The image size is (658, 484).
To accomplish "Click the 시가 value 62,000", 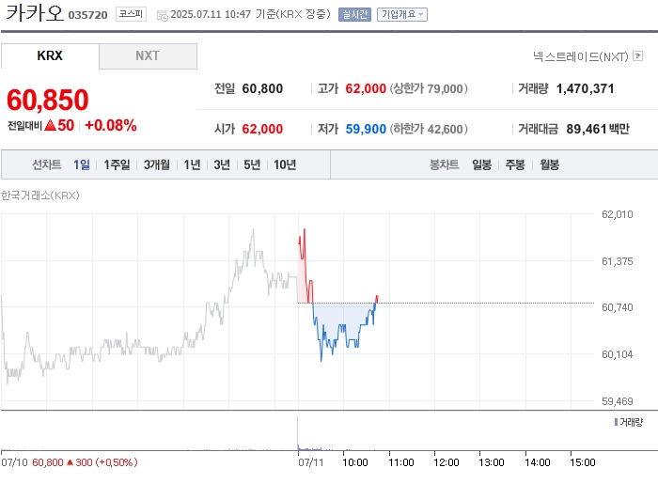I will 262,129.
